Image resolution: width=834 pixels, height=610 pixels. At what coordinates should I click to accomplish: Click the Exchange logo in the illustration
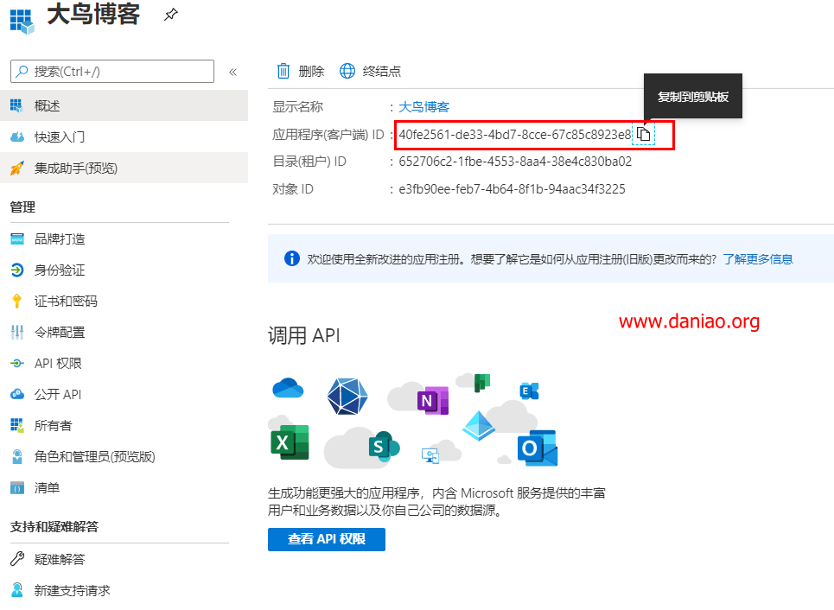point(529,391)
